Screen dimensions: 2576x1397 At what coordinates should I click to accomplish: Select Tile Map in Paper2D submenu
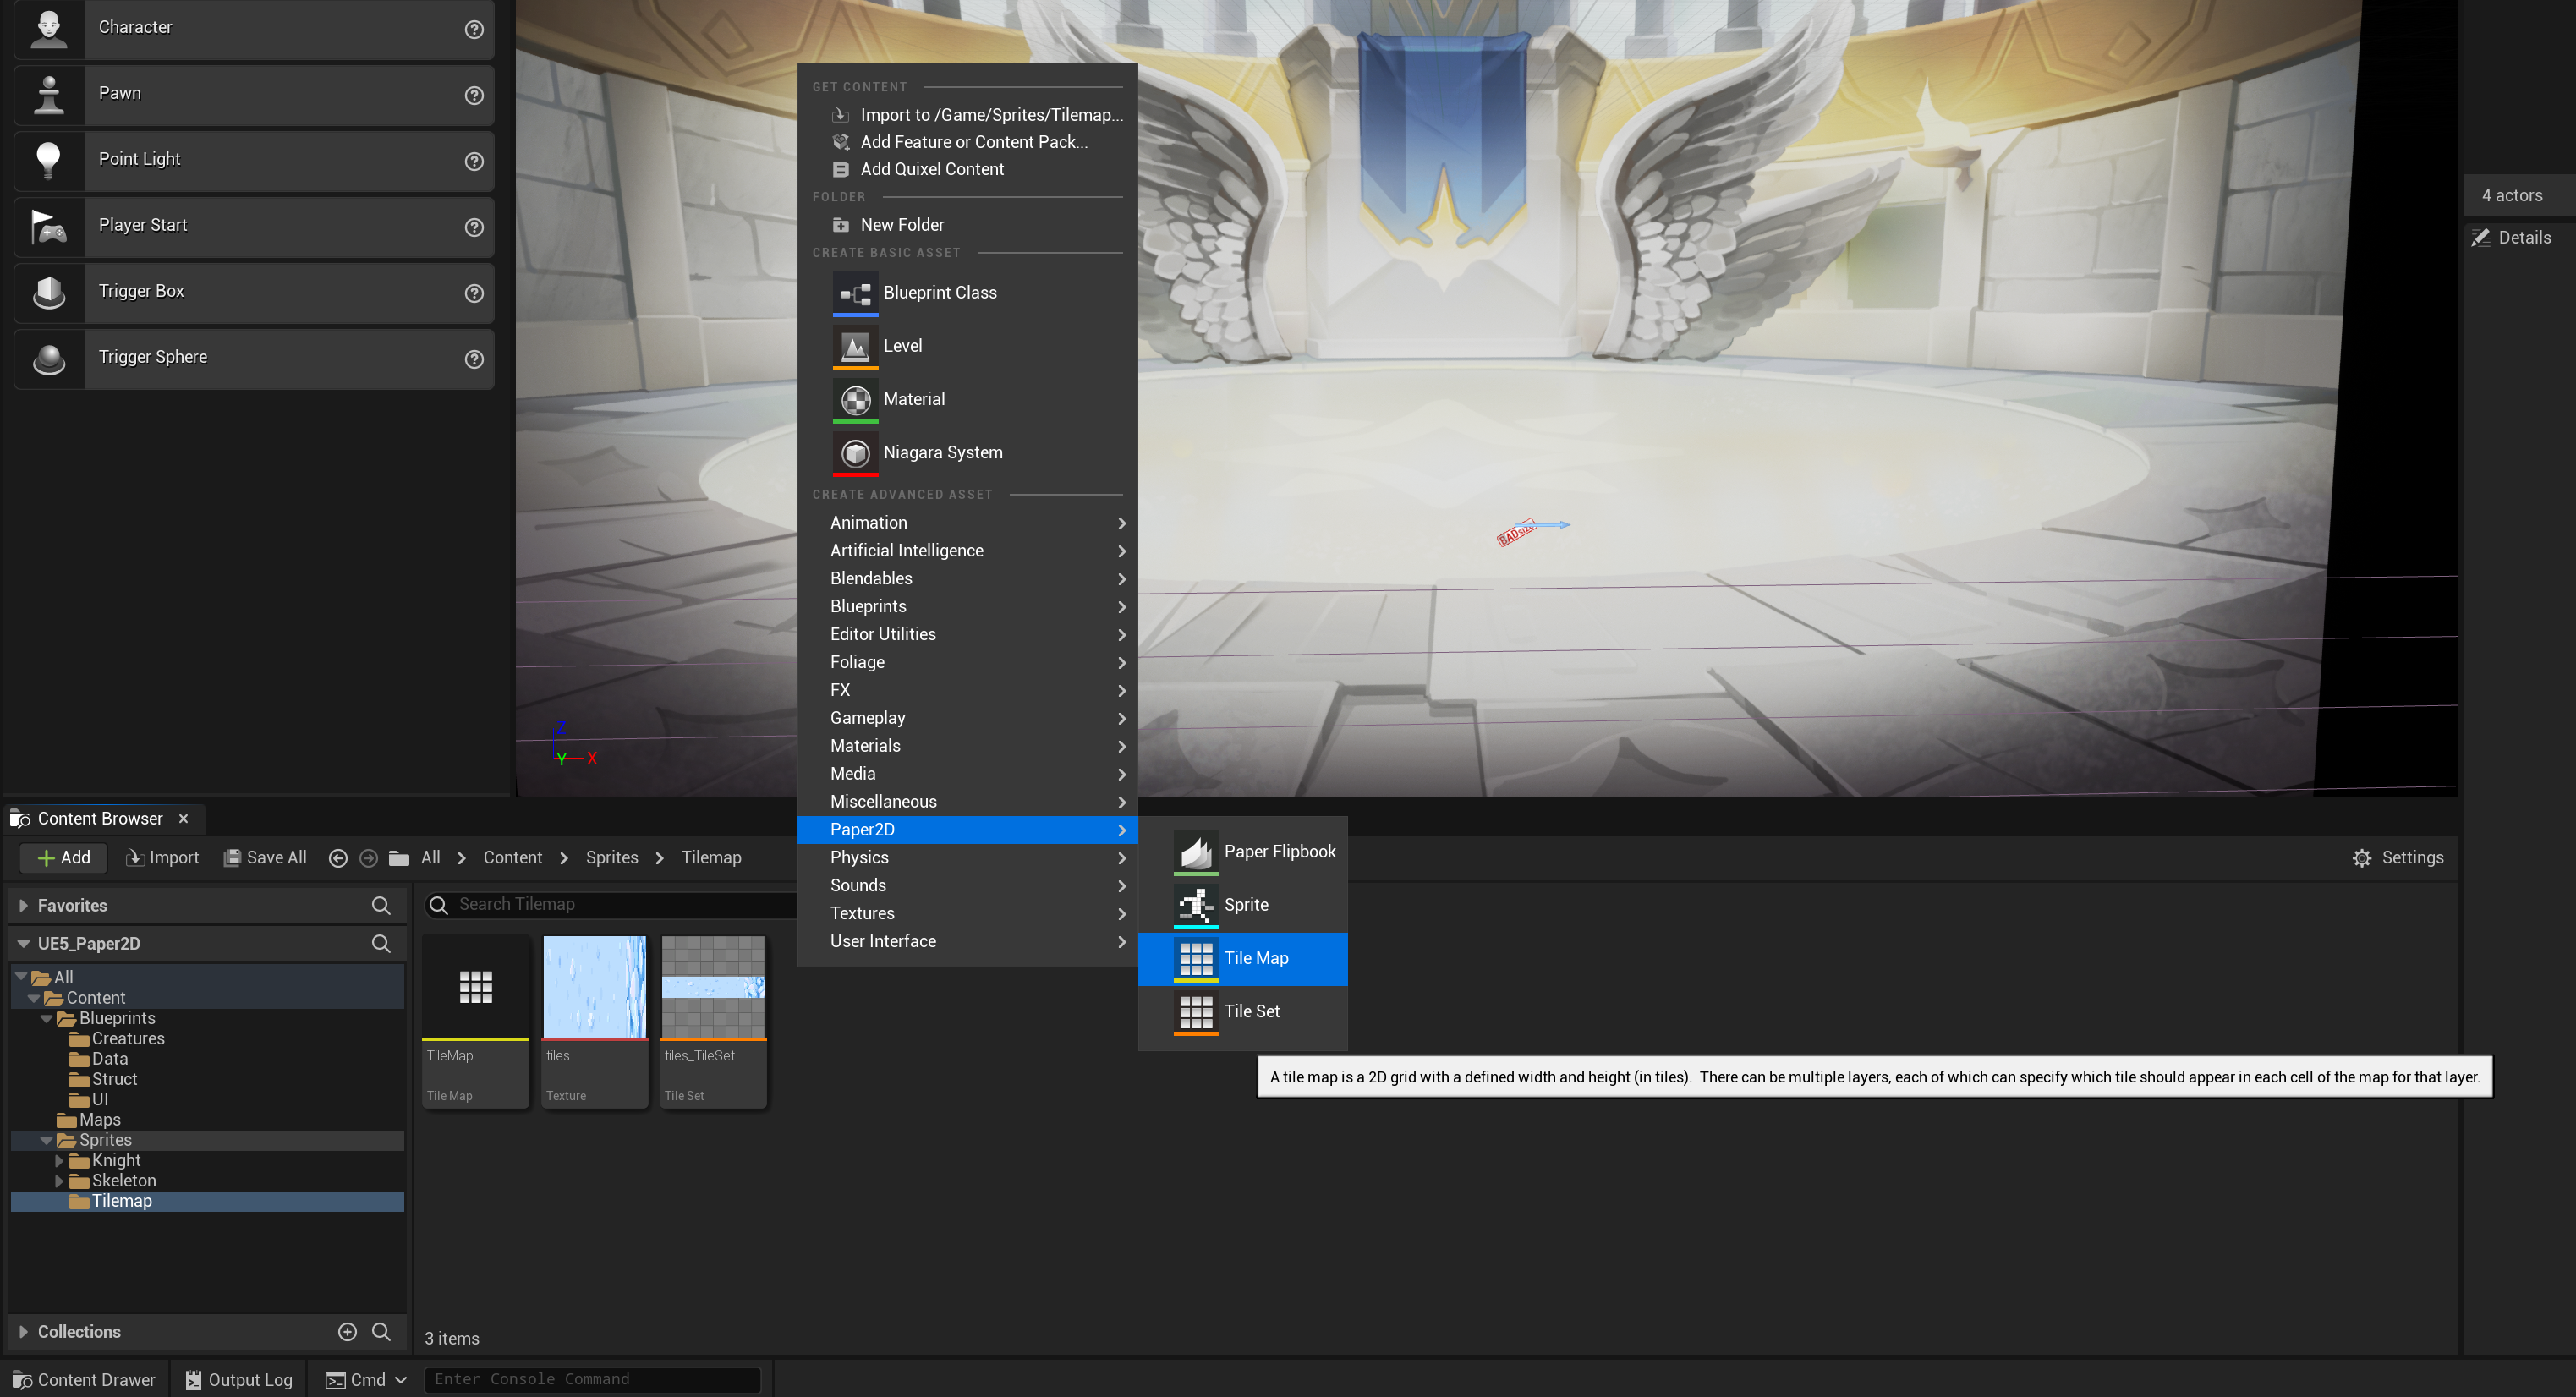click(x=1243, y=959)
